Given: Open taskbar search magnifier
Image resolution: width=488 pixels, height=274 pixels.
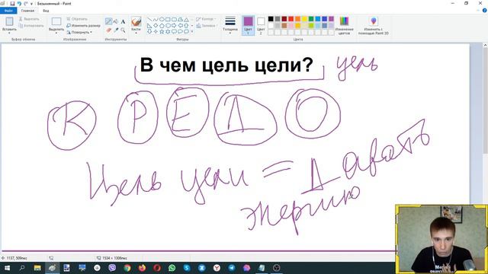Looking at the screenshot, I should click(x=22, y=267).
